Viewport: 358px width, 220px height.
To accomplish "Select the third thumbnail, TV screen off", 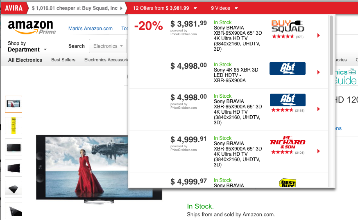I will pyautogui.click(x=14, y=147).
